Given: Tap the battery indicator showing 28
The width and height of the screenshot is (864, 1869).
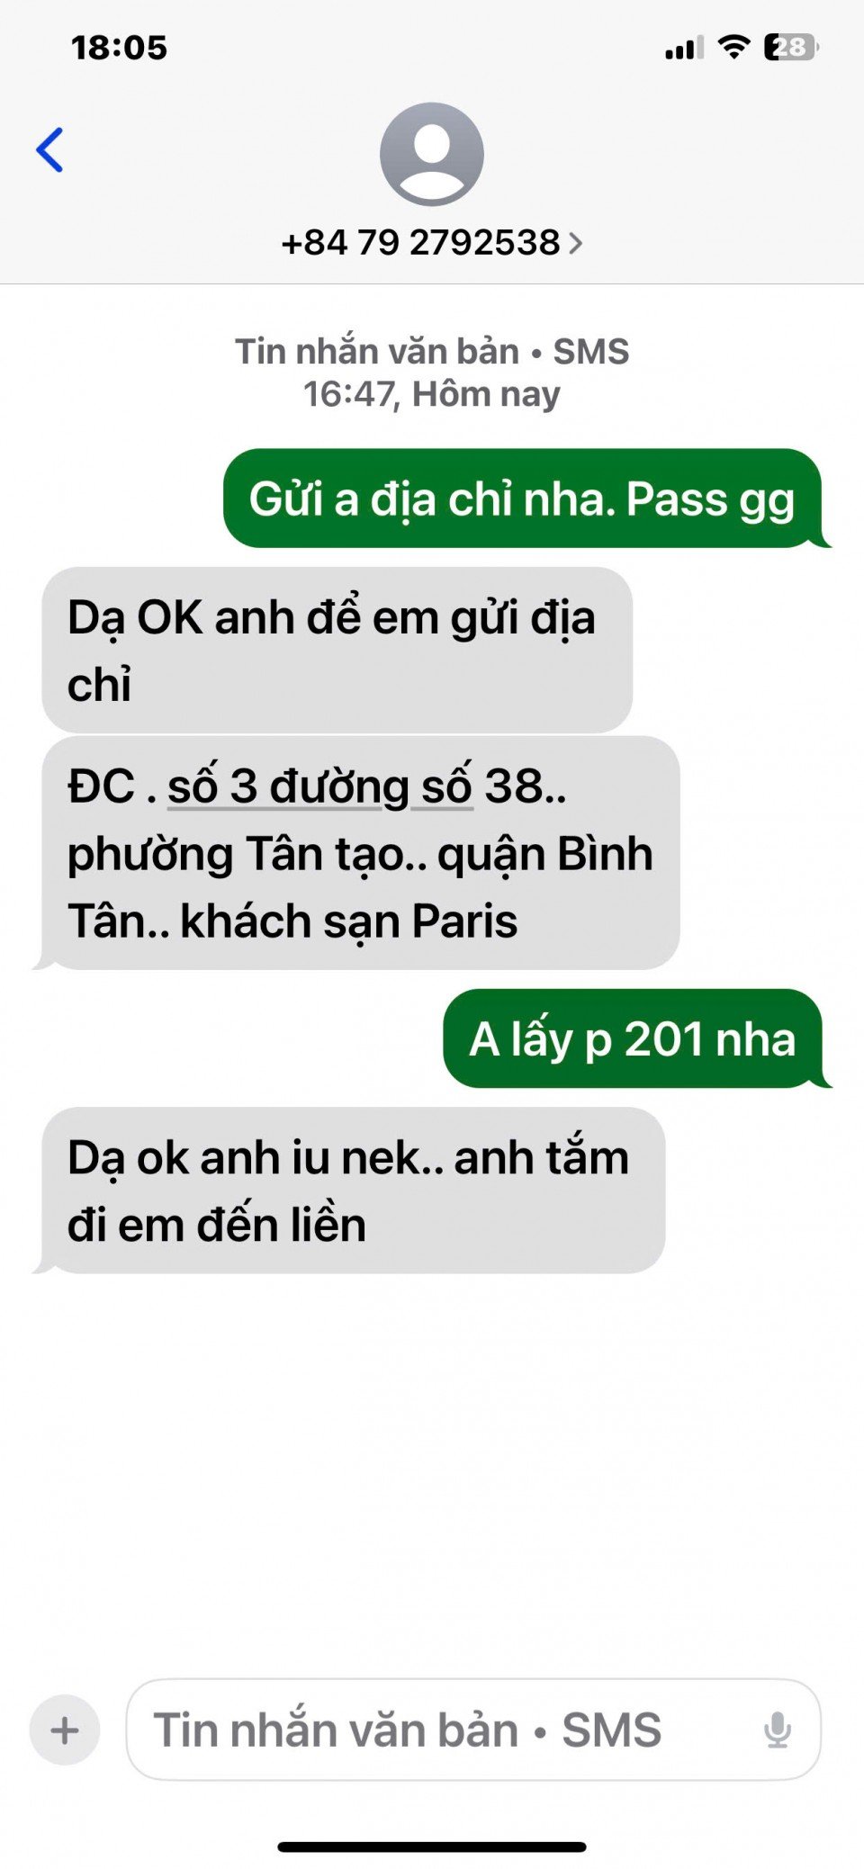Looking at the screenshot, I should click(791, 47).
